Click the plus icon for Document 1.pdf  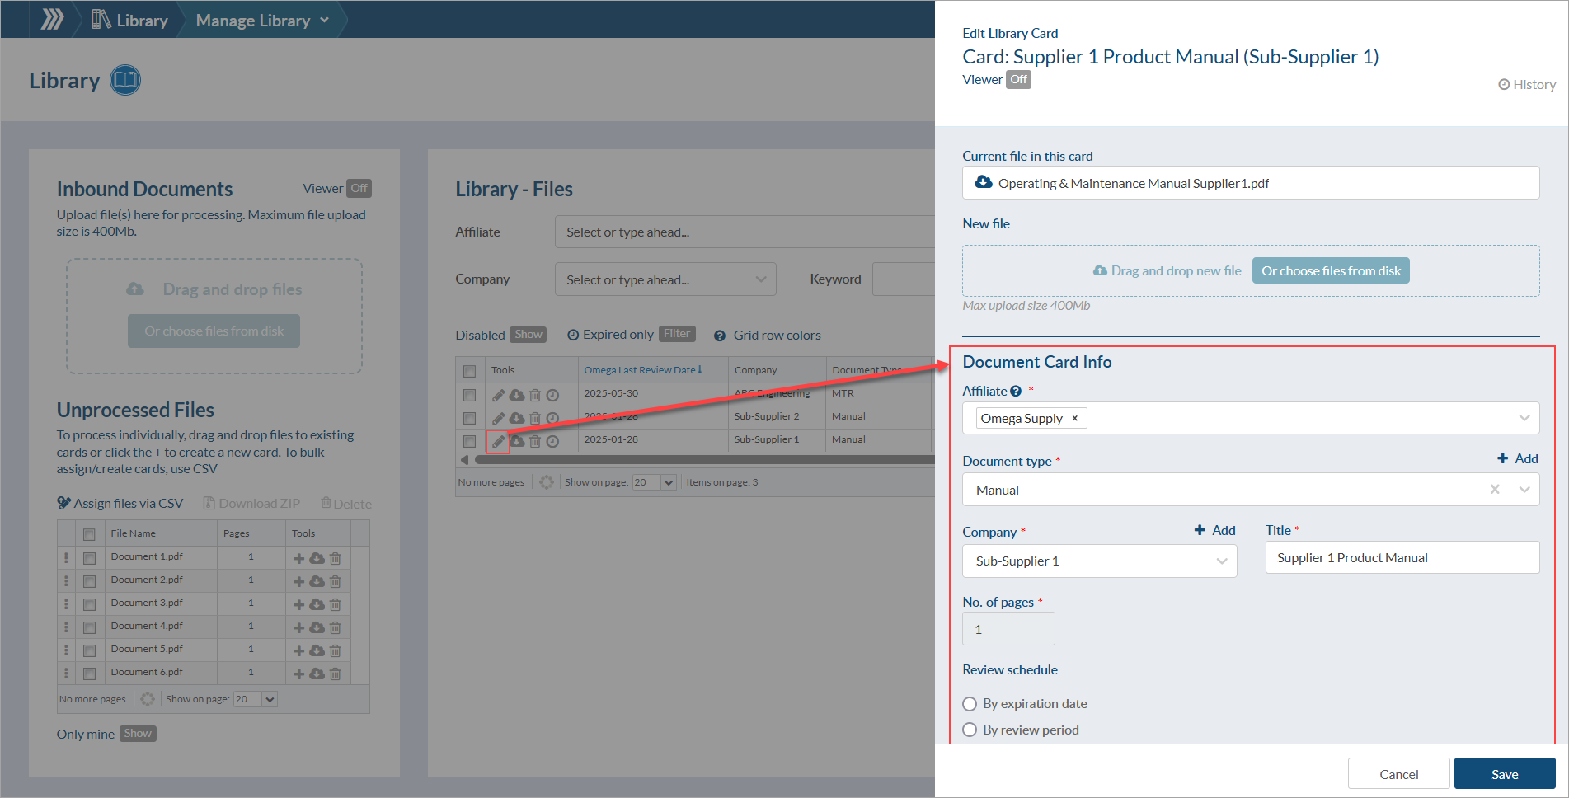click(x=298, y=558)
